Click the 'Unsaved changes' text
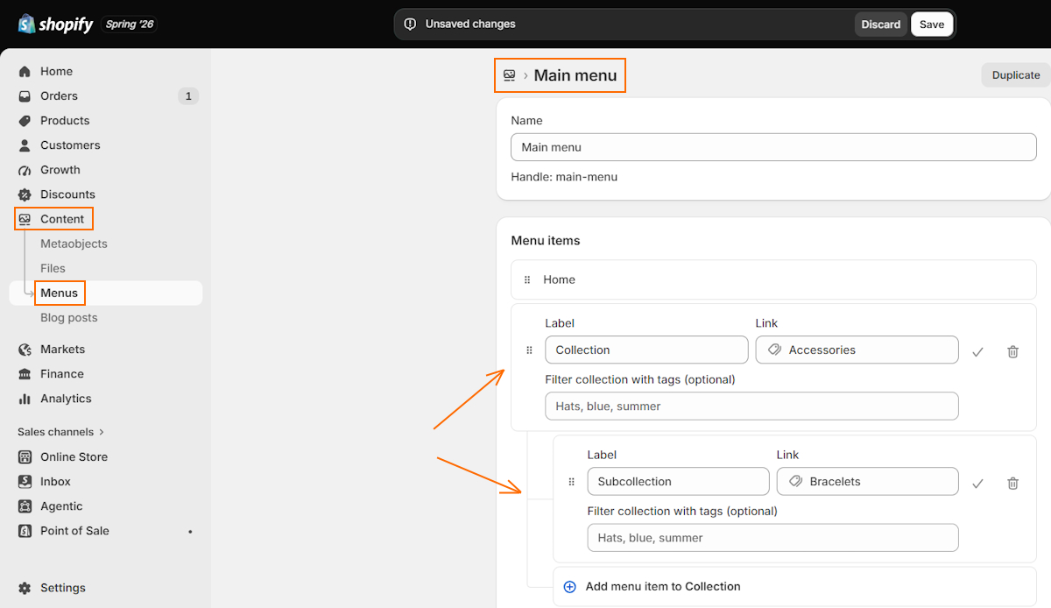The image size is (1051, 608). [470, 25]
